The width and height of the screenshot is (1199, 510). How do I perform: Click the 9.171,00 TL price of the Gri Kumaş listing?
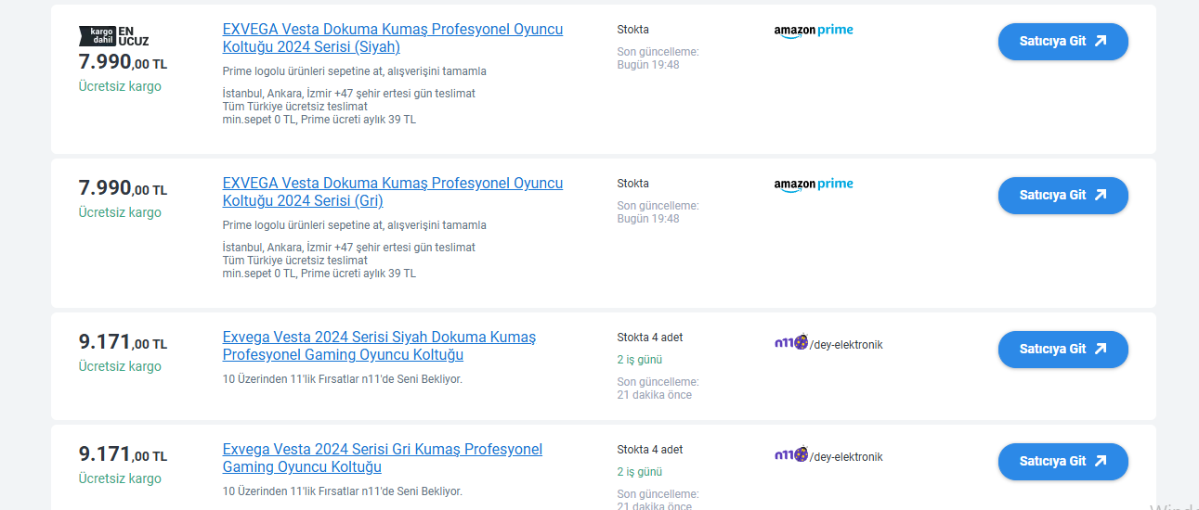(x=123, y=454)
